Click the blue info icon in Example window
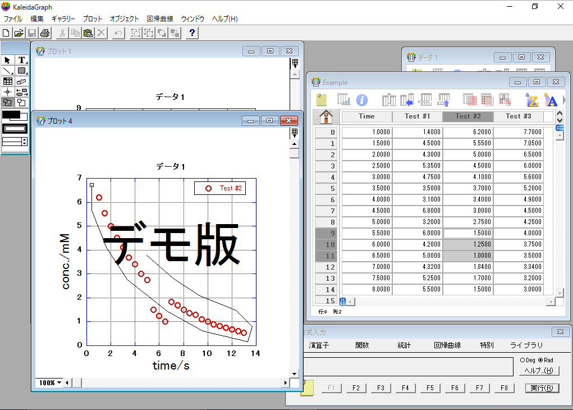 coord(362,100)
